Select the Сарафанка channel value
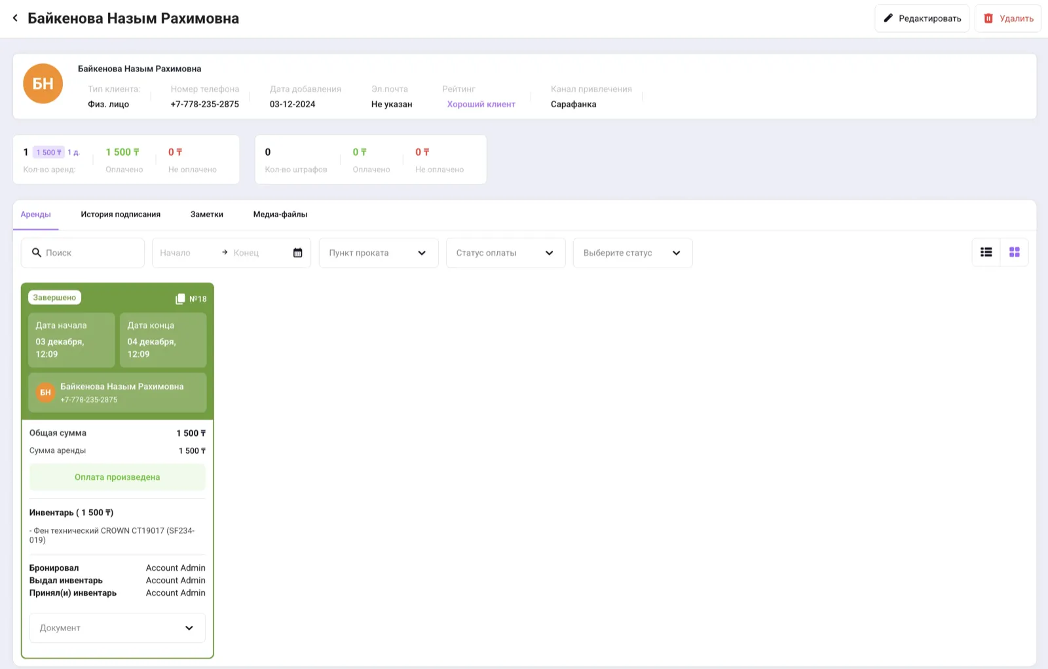 point(574,104)
